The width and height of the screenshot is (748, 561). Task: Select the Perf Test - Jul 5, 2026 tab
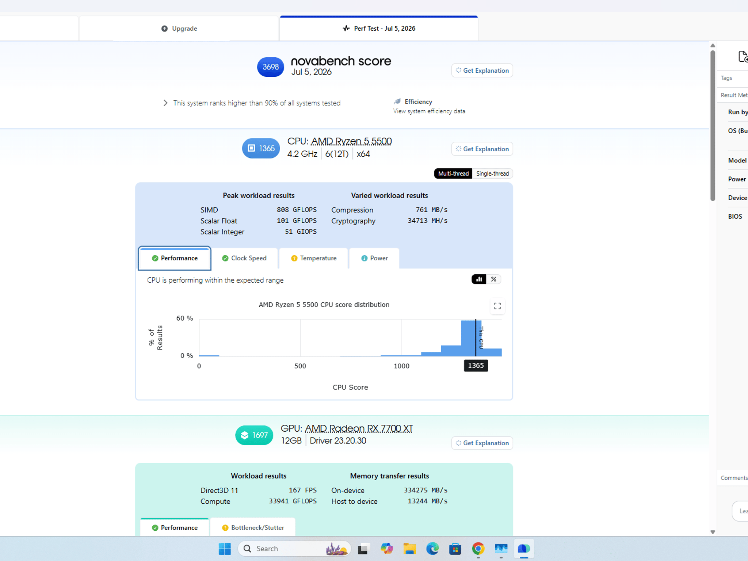(x=379, y=28)
